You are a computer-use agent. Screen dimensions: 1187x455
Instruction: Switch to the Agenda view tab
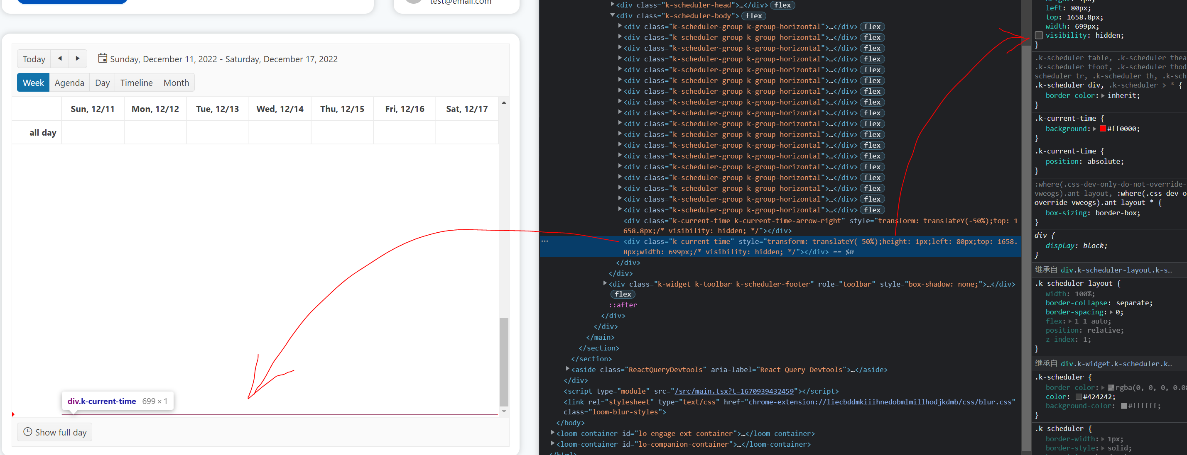[69, 83]
